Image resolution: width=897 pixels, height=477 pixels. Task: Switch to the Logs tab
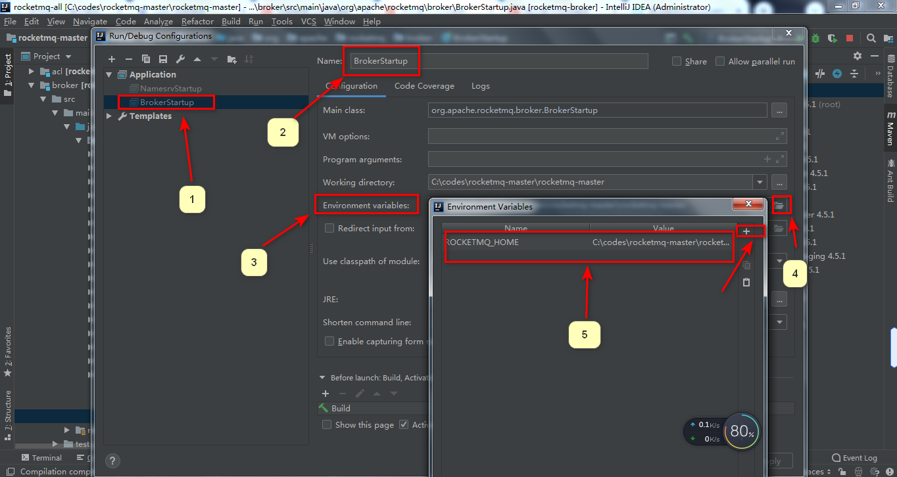[480, 86]
